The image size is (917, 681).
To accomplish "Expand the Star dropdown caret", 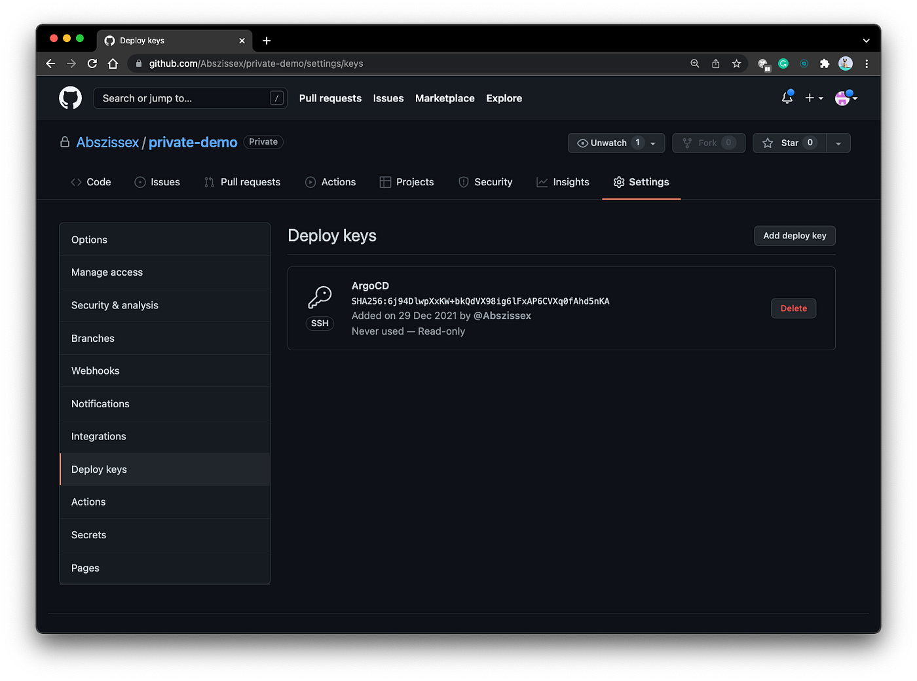I will coord(838,143).
